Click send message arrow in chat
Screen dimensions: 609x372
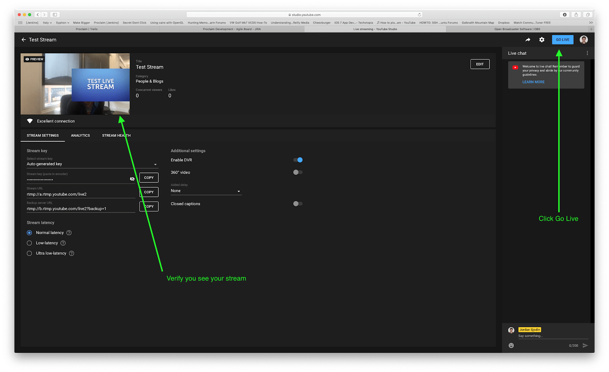coord(585,345)
